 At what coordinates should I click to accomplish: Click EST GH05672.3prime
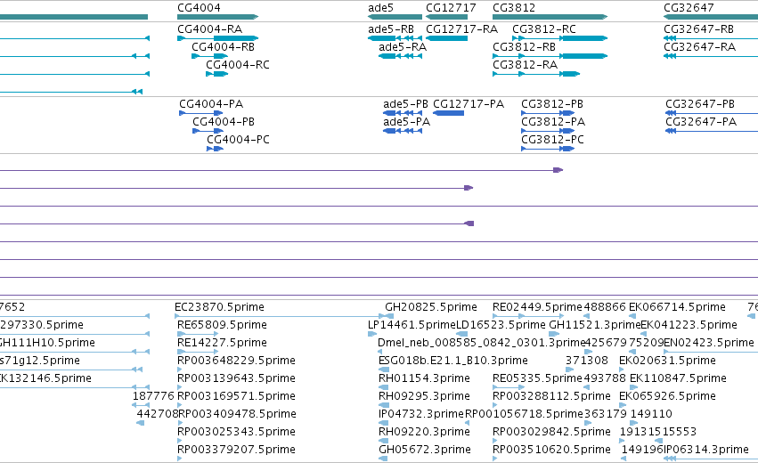pos(425,450)
